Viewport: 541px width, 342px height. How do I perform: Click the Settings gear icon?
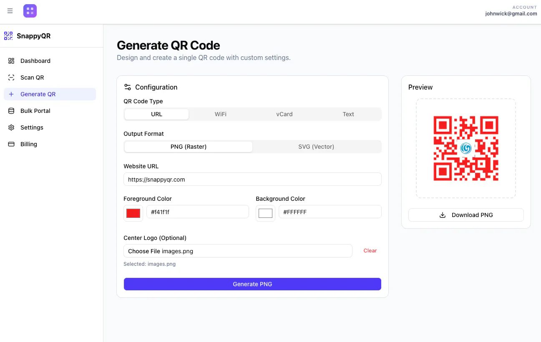click(11, 127)
